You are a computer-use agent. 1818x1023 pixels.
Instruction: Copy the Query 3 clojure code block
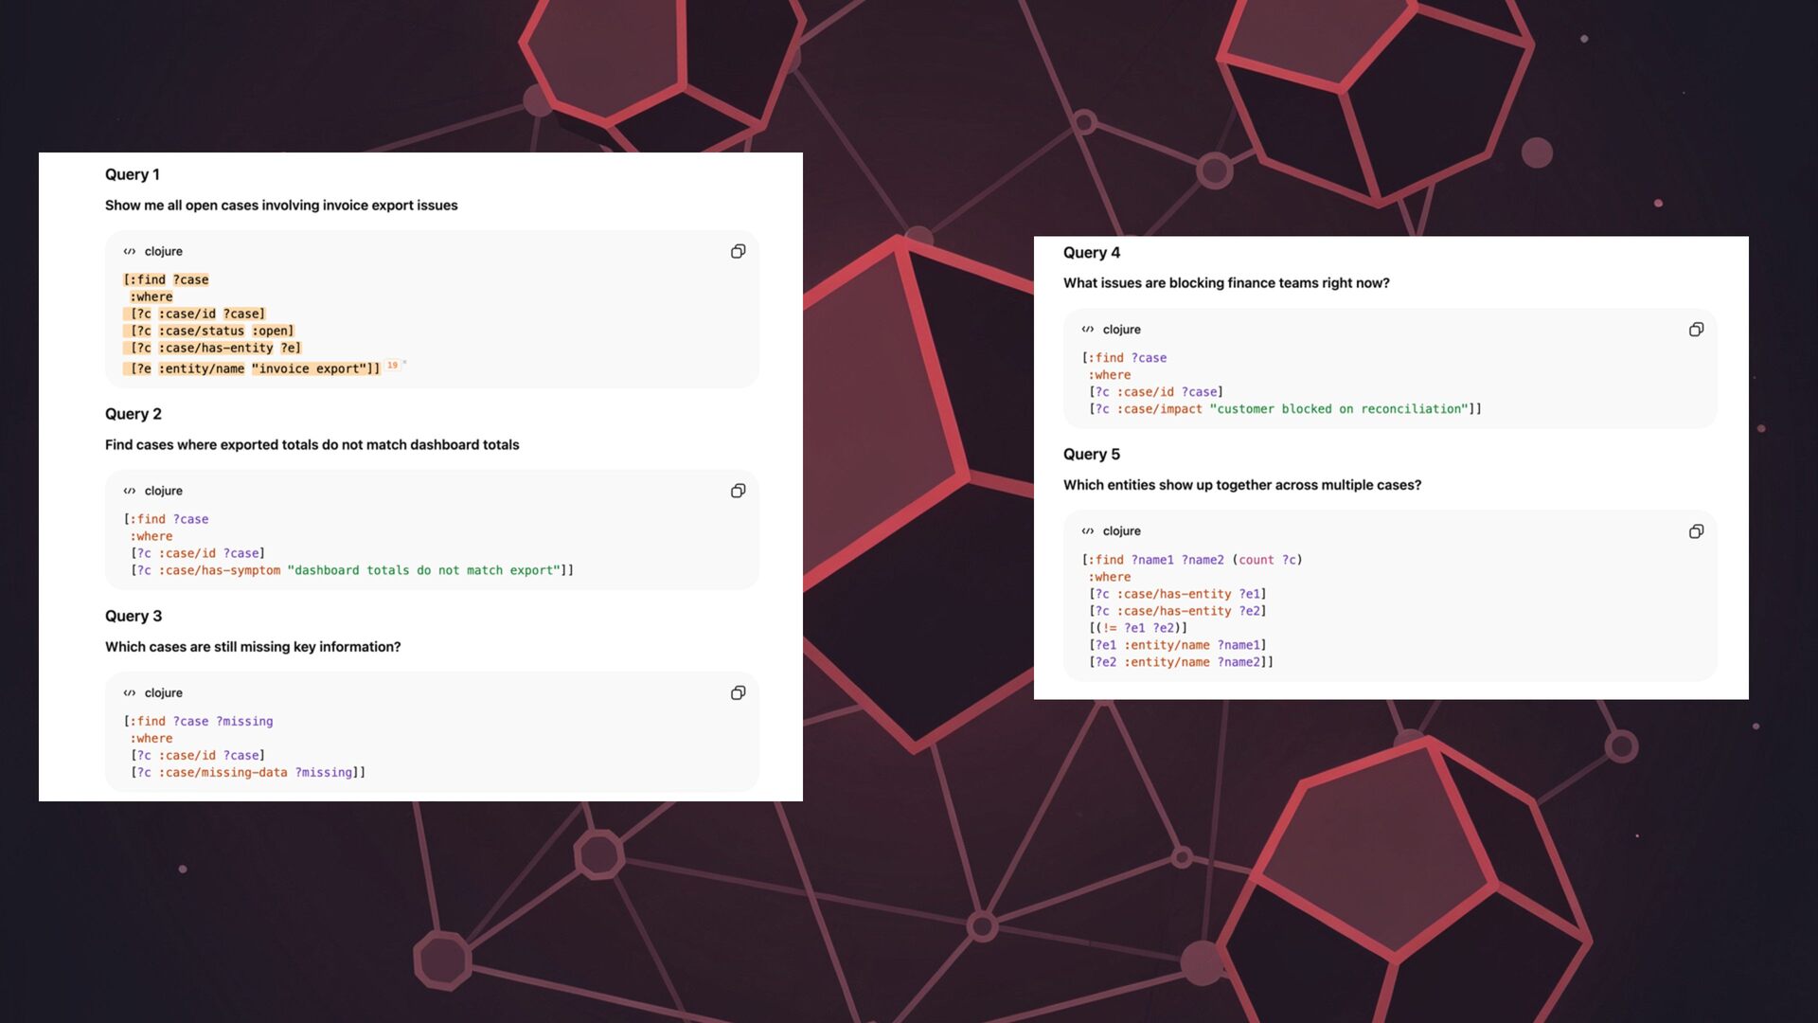coord(738,692)
